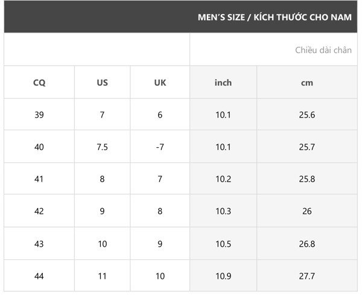Click the 10.9 inch cell
362x295 pixels.
click(x=223, y=276)
